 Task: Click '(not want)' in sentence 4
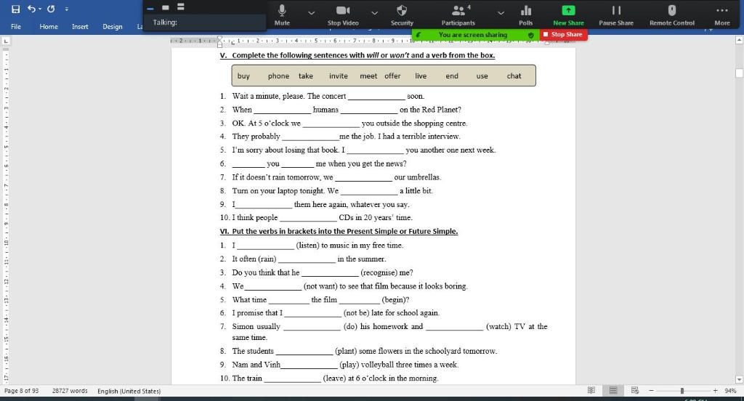click(320, 286)
